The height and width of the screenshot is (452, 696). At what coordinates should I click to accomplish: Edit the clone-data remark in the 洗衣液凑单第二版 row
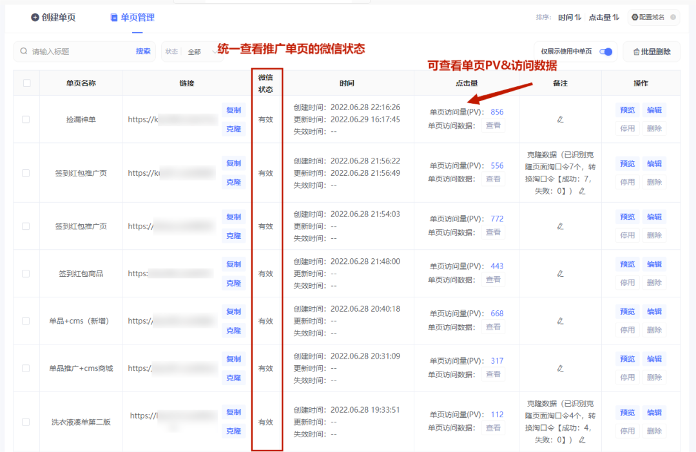pos(582,440)
